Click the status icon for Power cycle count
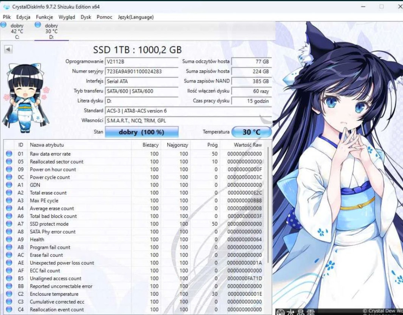The height and width of the screenshot is (315, 403). (x=9, y=177)
